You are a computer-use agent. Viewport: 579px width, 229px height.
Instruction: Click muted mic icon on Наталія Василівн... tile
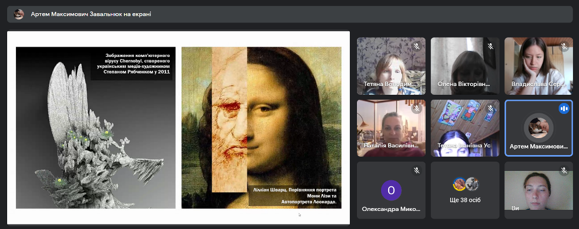417,108
